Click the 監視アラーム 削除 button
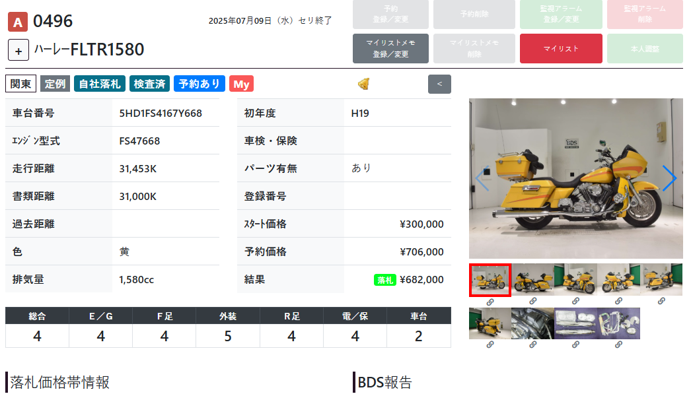 [645, 14]
